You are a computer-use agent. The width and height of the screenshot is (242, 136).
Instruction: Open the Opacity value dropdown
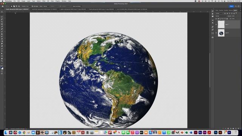click(236, 16)
